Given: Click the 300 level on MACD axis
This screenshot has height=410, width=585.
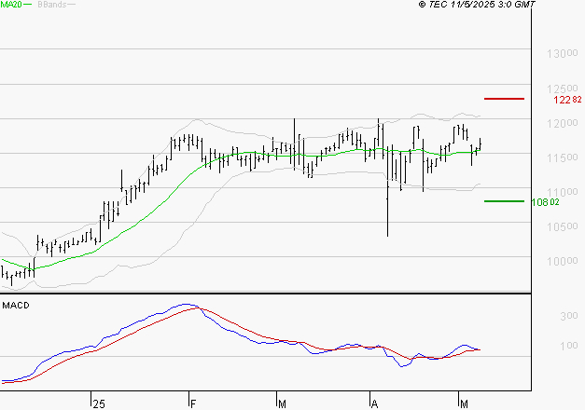Looking at the screenshot, I should point(566,318).
